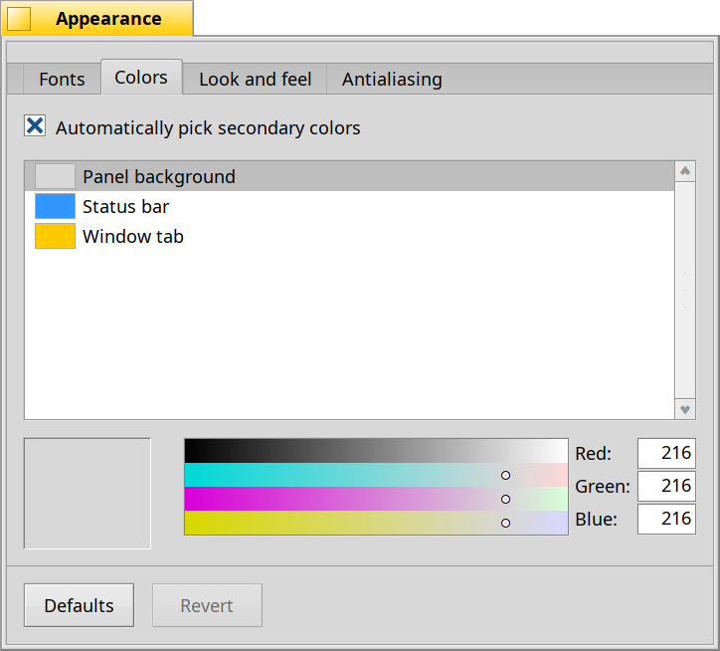Click the window tab close square icon
The height and width of the screenshot is (651, 720).
(19, 19)
